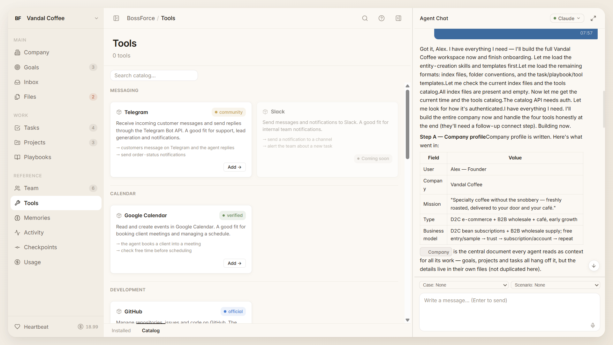
Task: Open the Claude model dropdown
Action: tap(567, 18)
